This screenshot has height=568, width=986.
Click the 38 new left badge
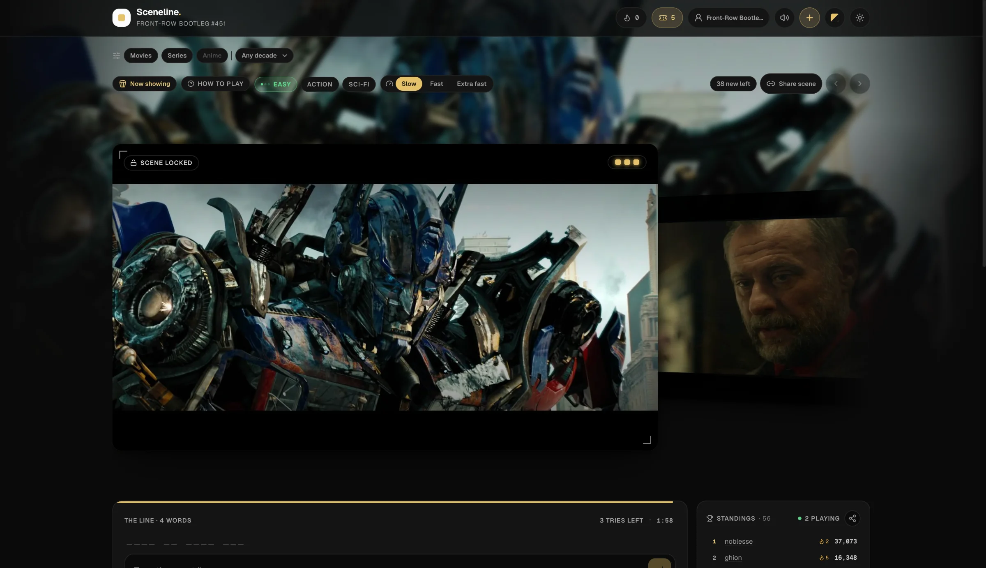(733, 84)
